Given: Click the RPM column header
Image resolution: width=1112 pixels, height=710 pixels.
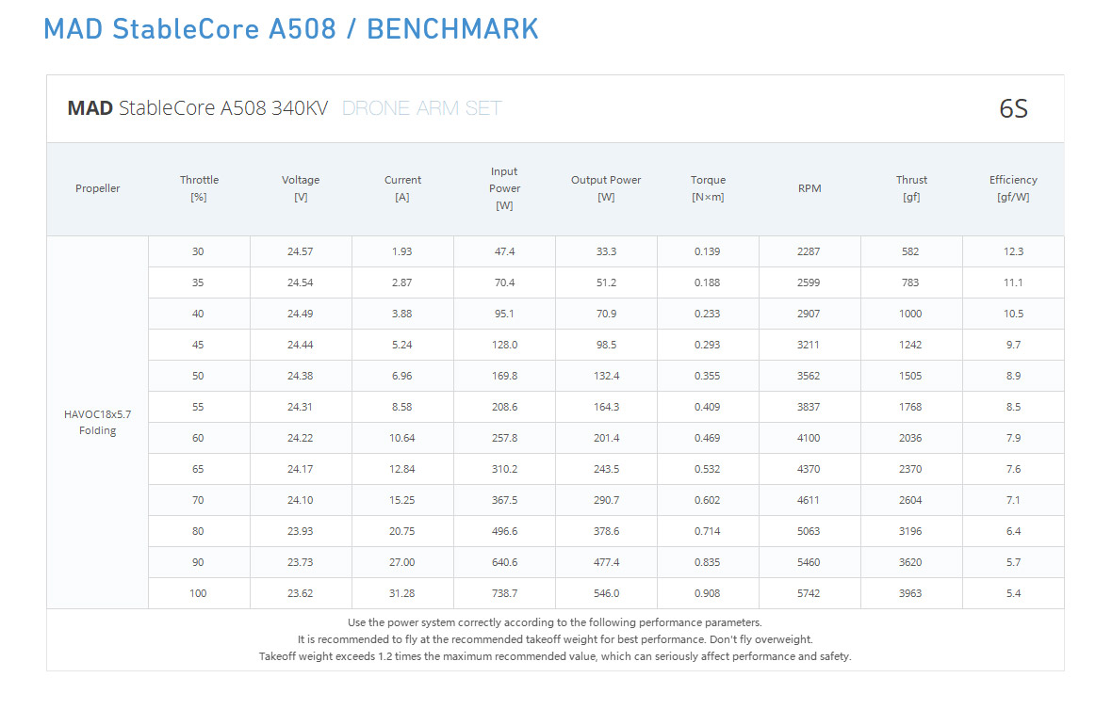Looking at the screenshot, I should (x=809, y=188).
